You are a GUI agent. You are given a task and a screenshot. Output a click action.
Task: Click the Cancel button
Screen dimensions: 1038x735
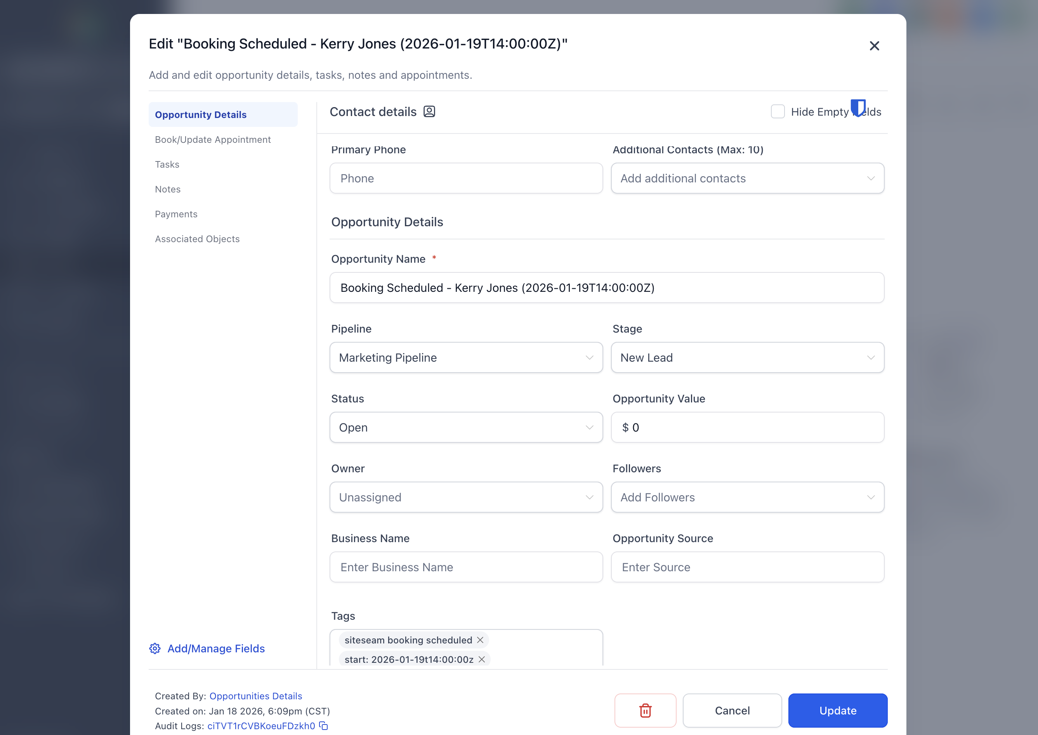(x=732, y=710)
